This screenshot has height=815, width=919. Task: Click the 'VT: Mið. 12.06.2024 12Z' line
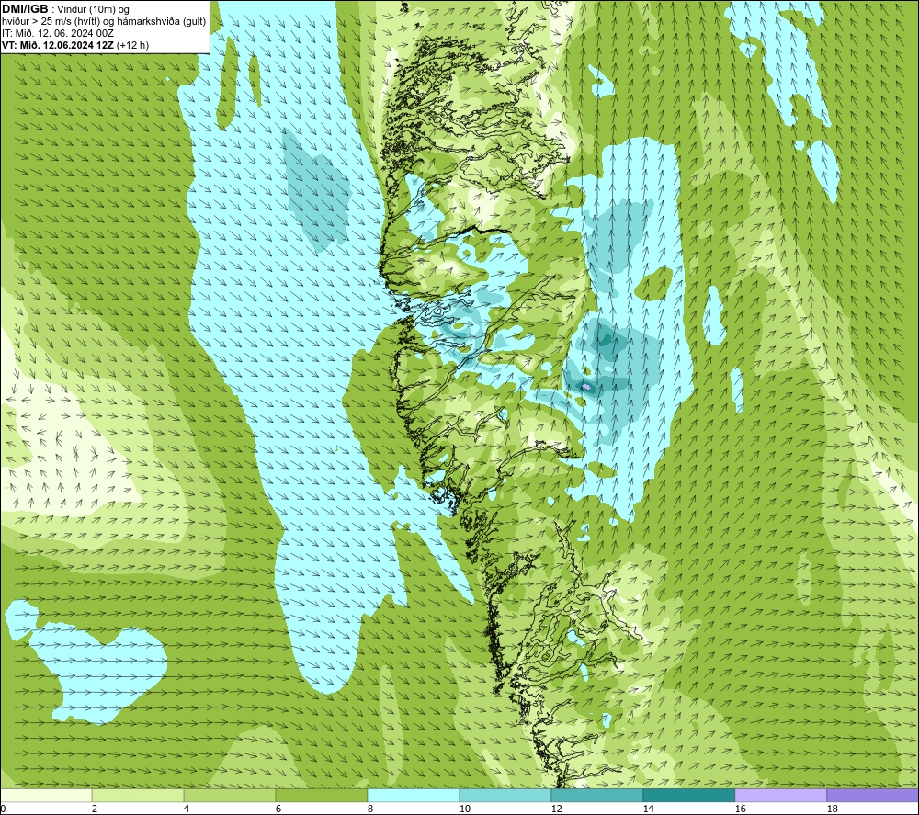point(59,45)
